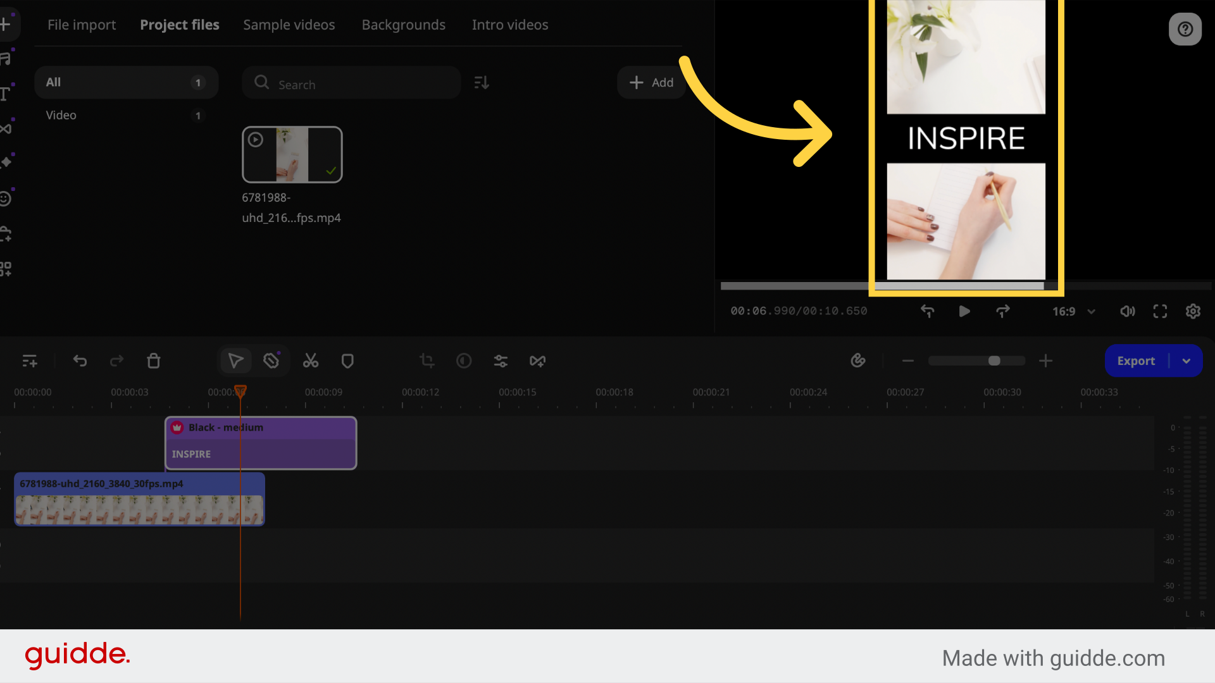Switch to the Sample videos tab
This screenshot has height=683, width=1215.
[x=289, y=25]
